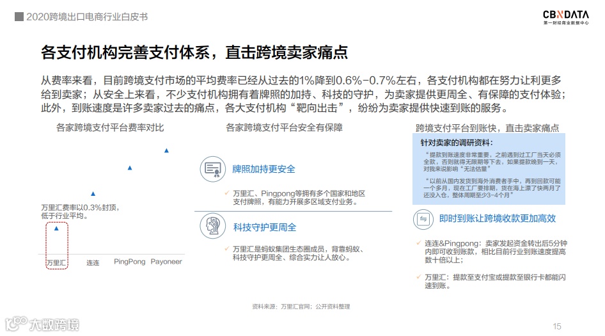Click the page number 15
Image resolution: width=605 pixels, height=336 pixels.
coord(557,326)
